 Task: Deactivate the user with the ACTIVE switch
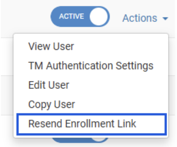[80, 17]
